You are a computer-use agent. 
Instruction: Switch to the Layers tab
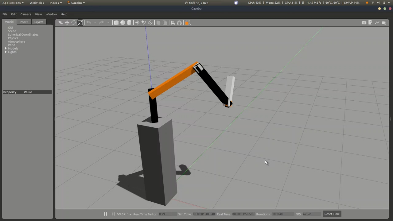[x=39, y=22]
